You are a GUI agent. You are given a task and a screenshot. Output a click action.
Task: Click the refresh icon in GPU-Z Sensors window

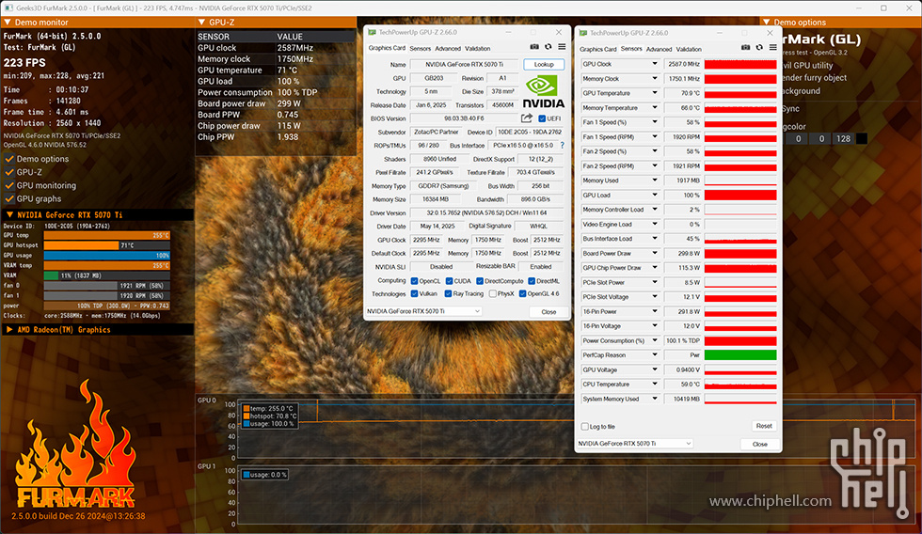(x=759, y=48)
